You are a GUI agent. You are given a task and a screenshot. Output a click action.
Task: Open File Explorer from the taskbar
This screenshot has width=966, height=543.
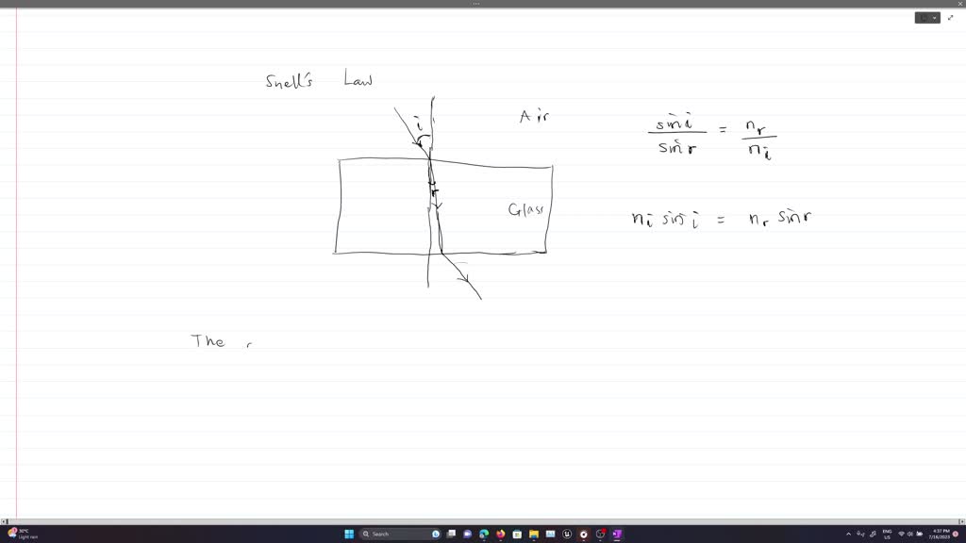(532, 534)
